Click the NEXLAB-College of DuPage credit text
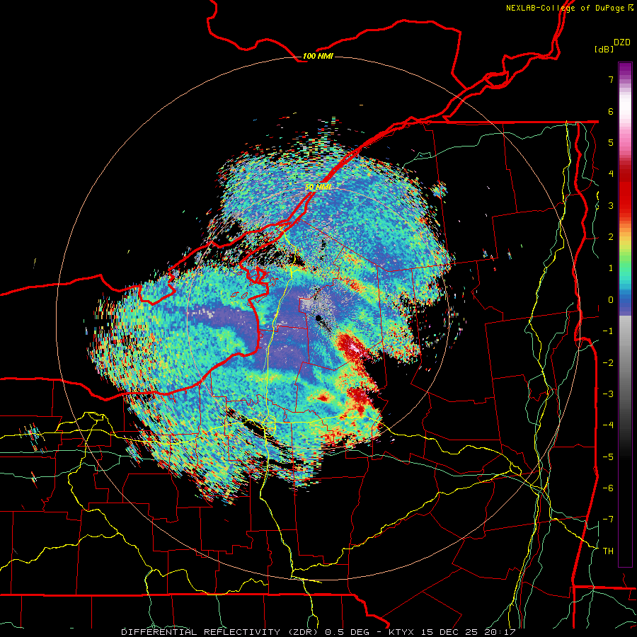 tap(570, 8)
